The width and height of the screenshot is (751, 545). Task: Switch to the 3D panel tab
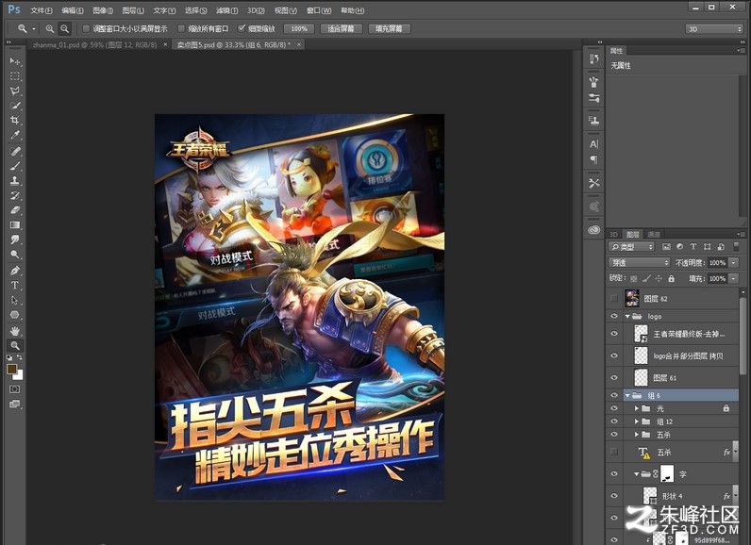(x=613, y=234)
